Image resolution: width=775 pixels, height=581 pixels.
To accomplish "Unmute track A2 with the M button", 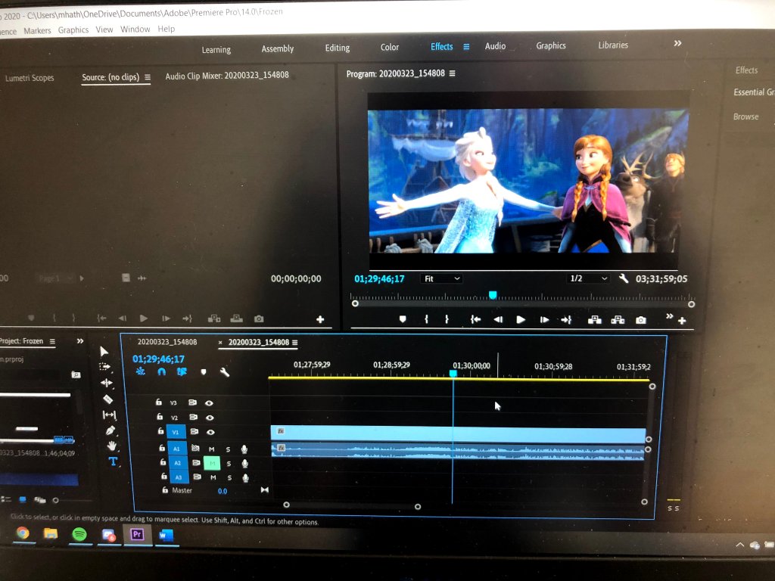I will [212, 462].
